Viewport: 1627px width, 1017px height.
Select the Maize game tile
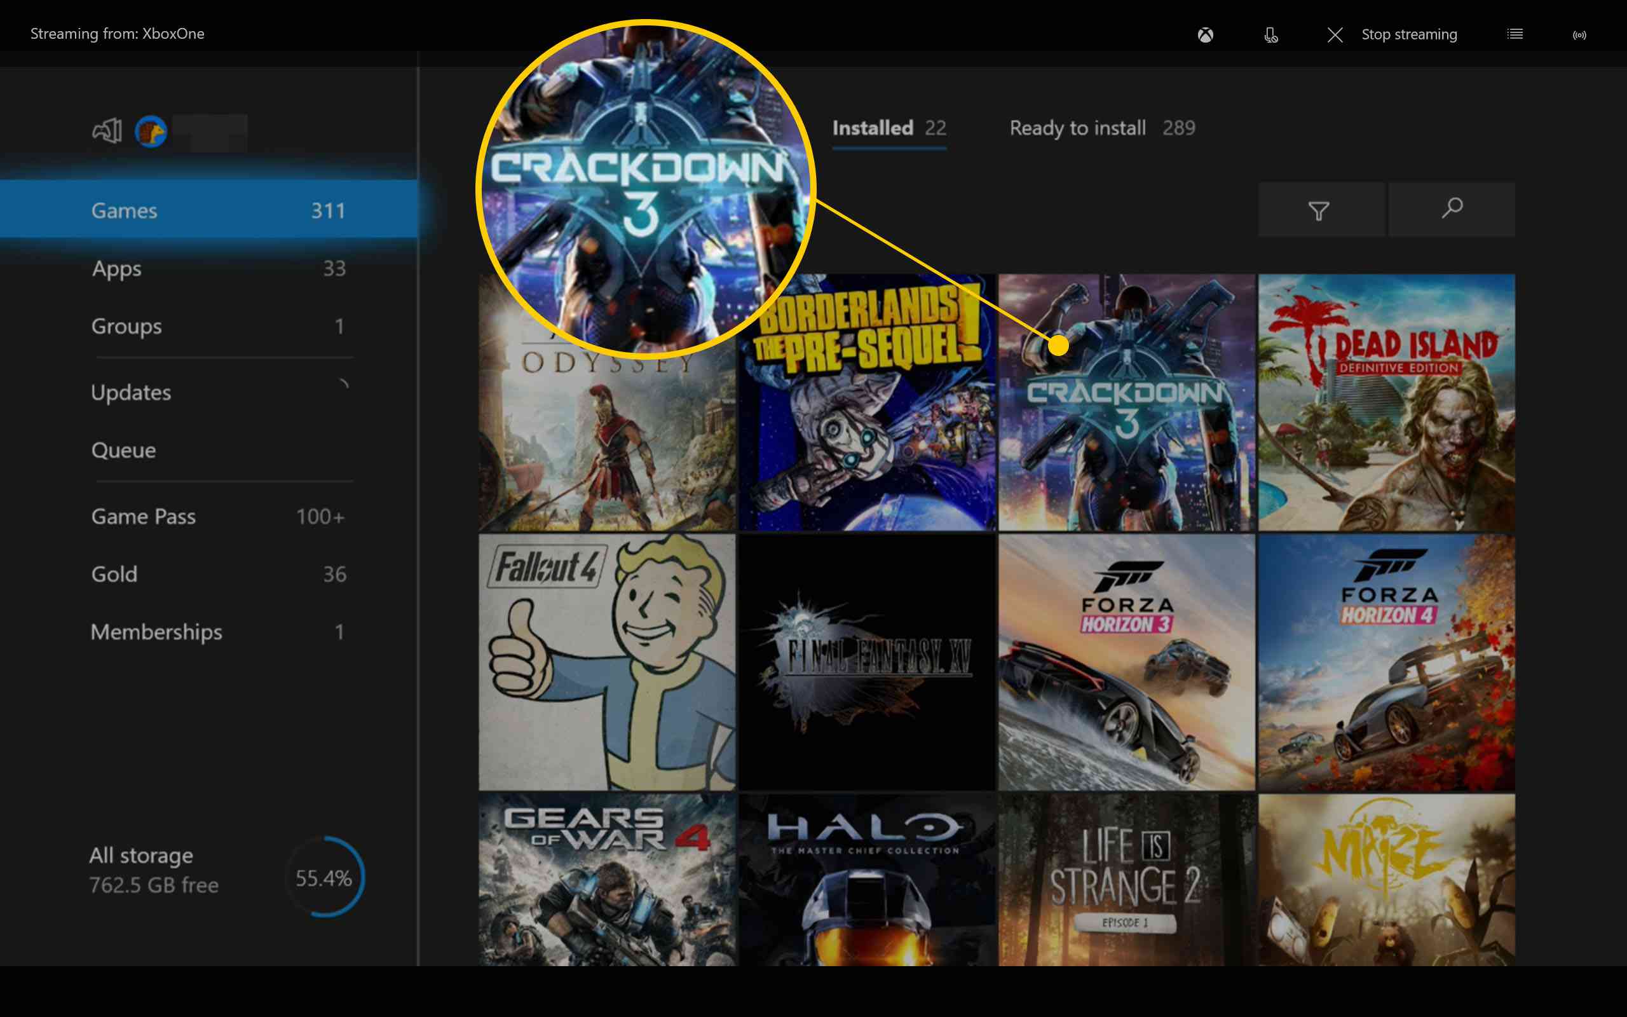[1386, 880]
